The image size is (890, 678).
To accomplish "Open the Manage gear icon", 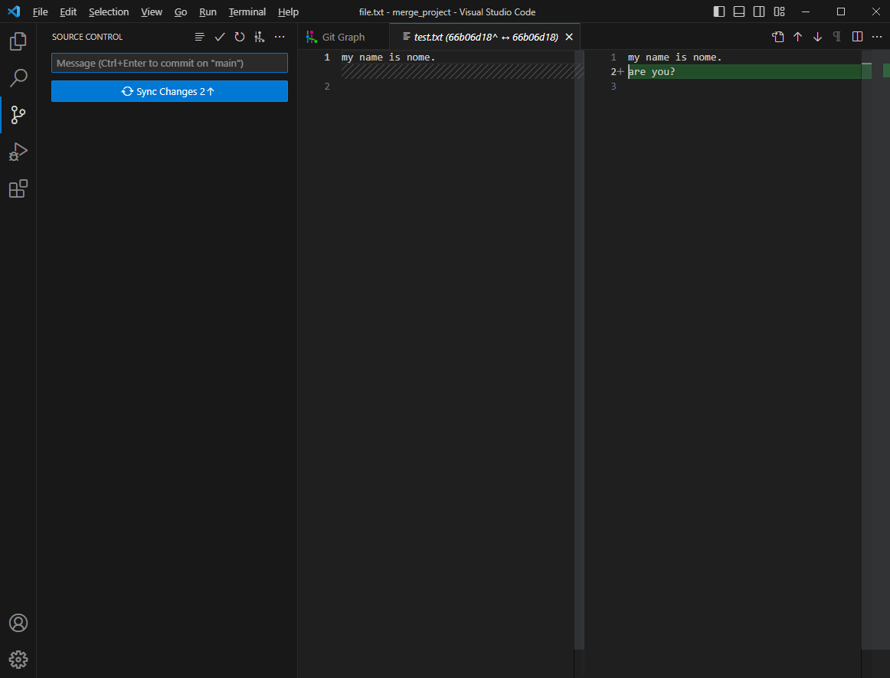I will coord(18,660).
